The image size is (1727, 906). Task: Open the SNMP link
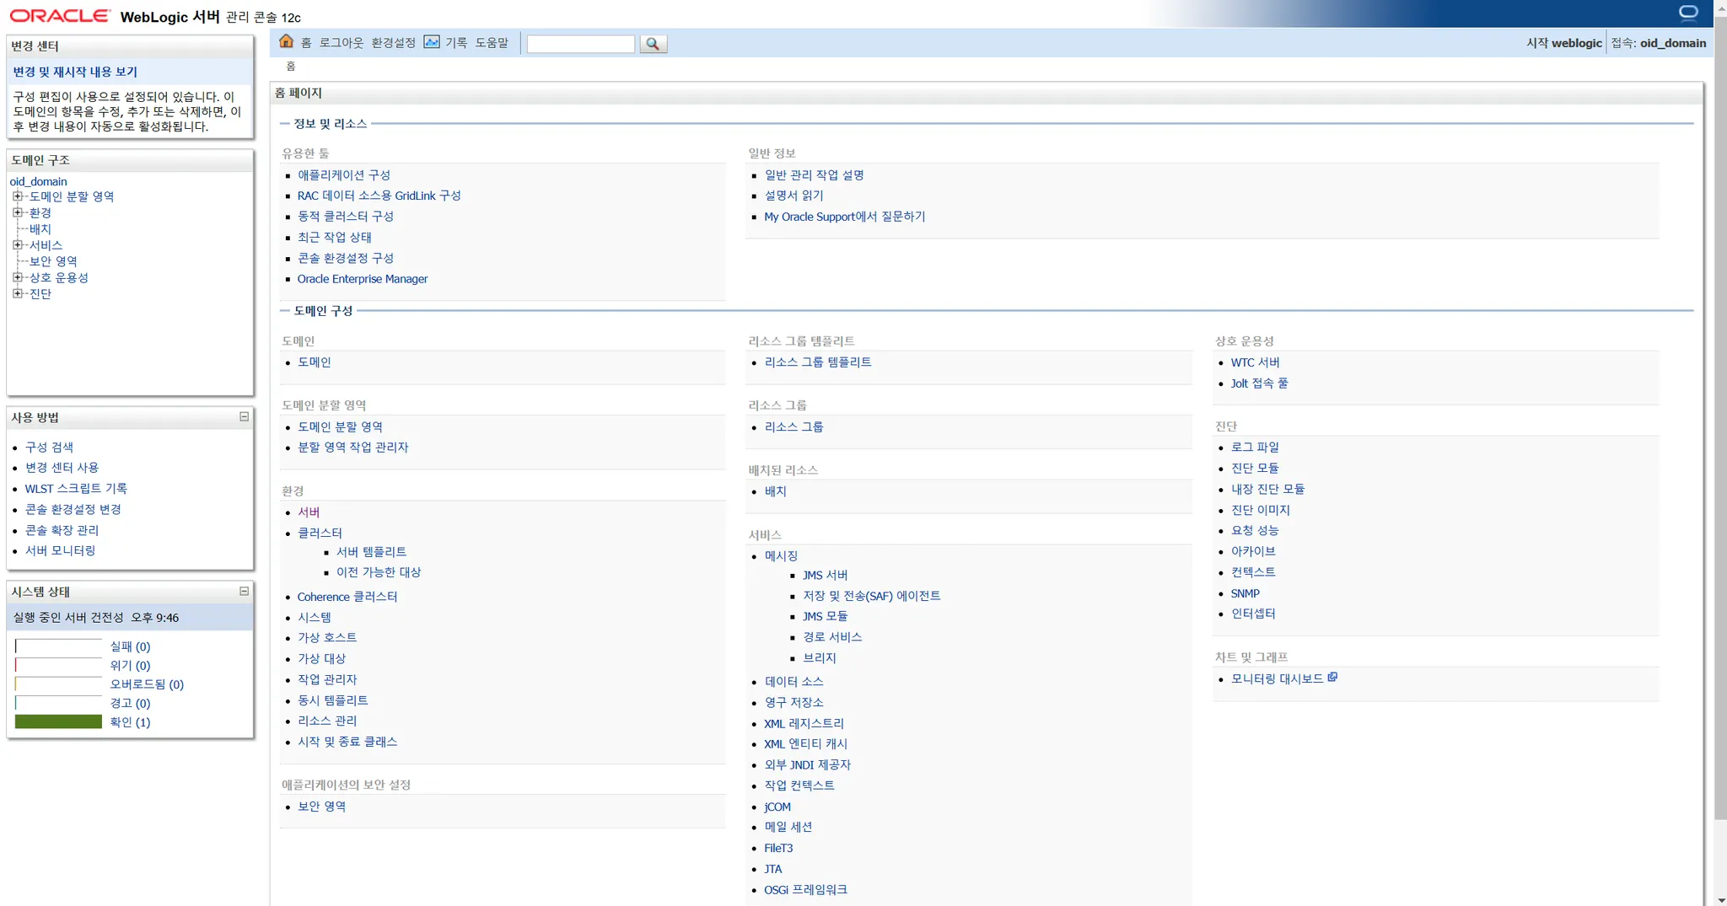[x=1245, y=593]
